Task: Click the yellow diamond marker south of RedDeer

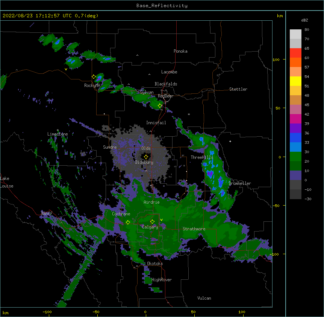Action: coord(160,106)
